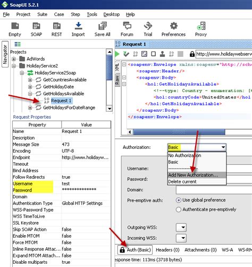Viewport: 252px width, 267px height.
Task: Select Authenticate pre-emptively radio button
Action: [179, 210]
